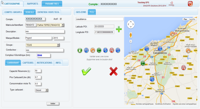This screenshot has width=200, height=109.
Task: Click the Valider button
Action: (53, 104)
